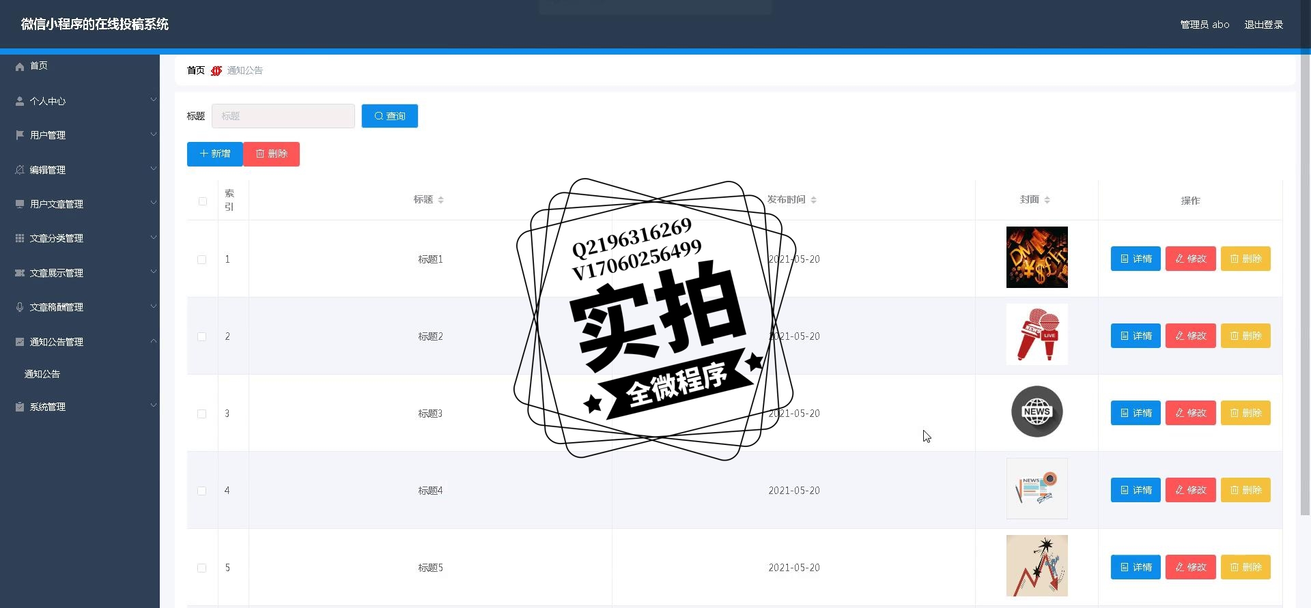Open the newspaper cover thumbnail for 标题4
The image size is (1311, 608).
[1037, 489]
